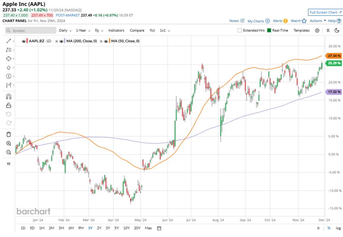Click the lock drawings padlock icon
343x237 pixels.
[9, 105]
